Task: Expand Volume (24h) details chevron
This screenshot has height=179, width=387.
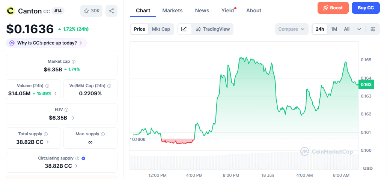Action: [56, 93]
